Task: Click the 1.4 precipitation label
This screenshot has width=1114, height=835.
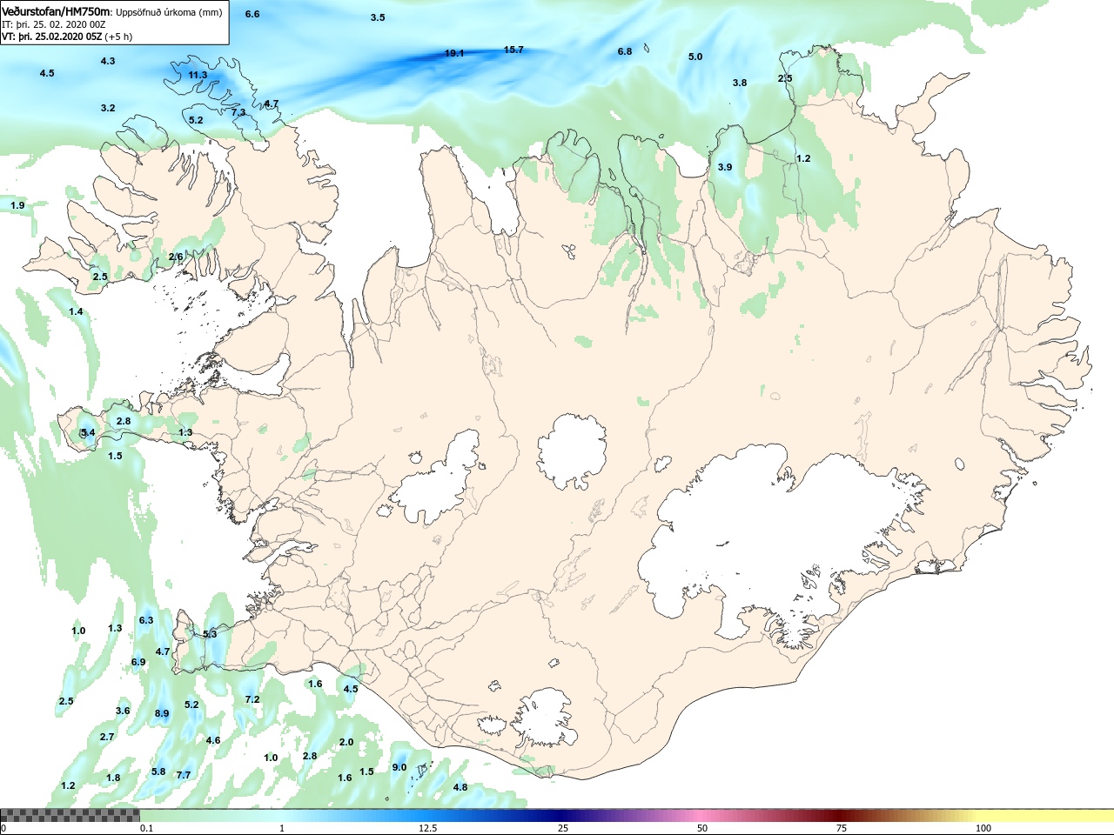Action: (x=77, y=311)
